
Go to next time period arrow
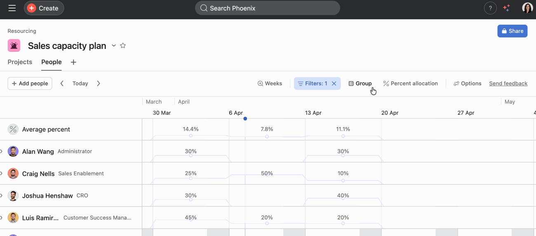click(x=99, y=83)
